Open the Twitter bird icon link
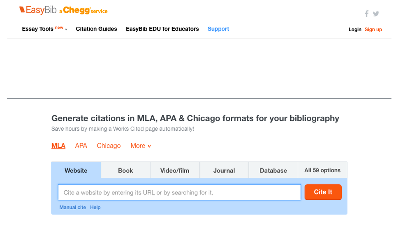This screenshot has width=403, height=231. coord(376,14)
